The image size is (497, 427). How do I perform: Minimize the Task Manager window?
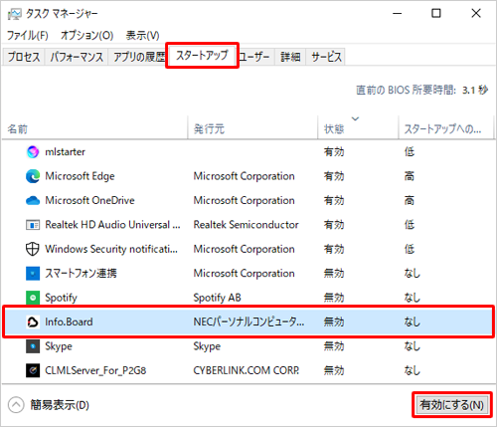coord(398,13)
